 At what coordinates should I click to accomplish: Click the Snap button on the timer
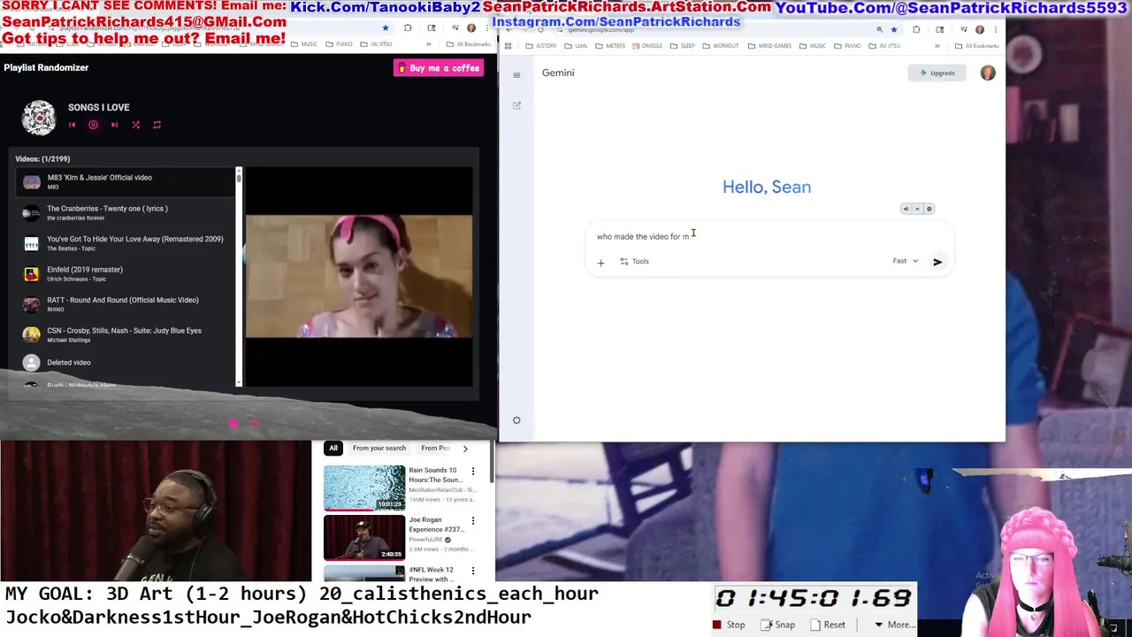pos(778,625)
